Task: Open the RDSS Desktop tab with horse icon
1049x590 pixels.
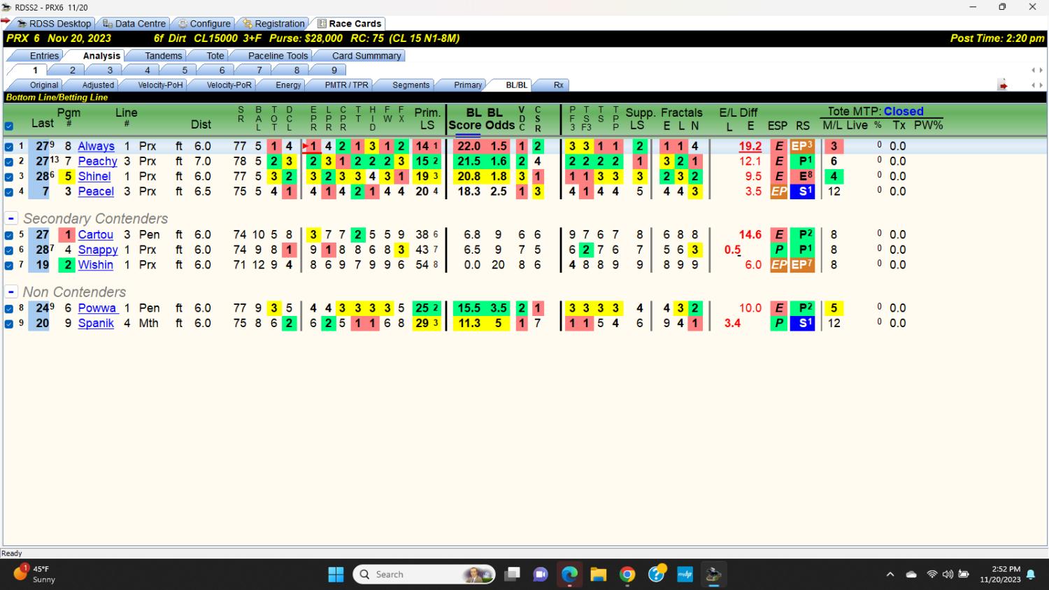Action: 55,24
